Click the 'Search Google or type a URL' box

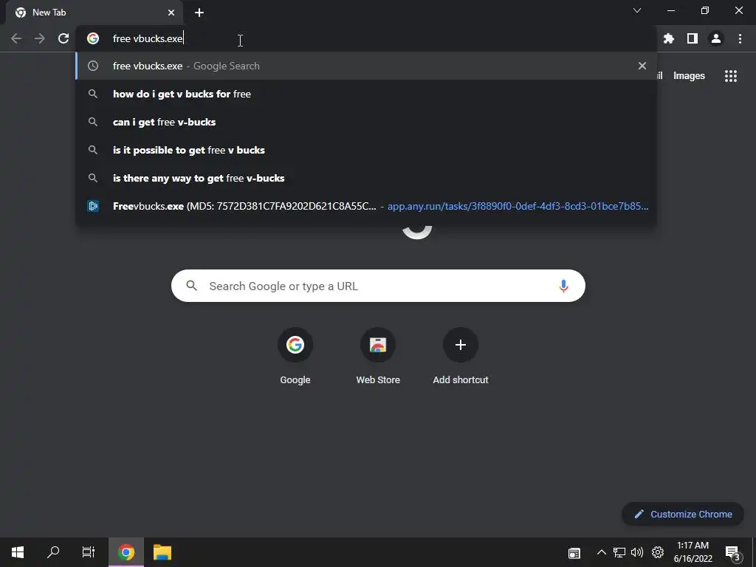(378, 286)
